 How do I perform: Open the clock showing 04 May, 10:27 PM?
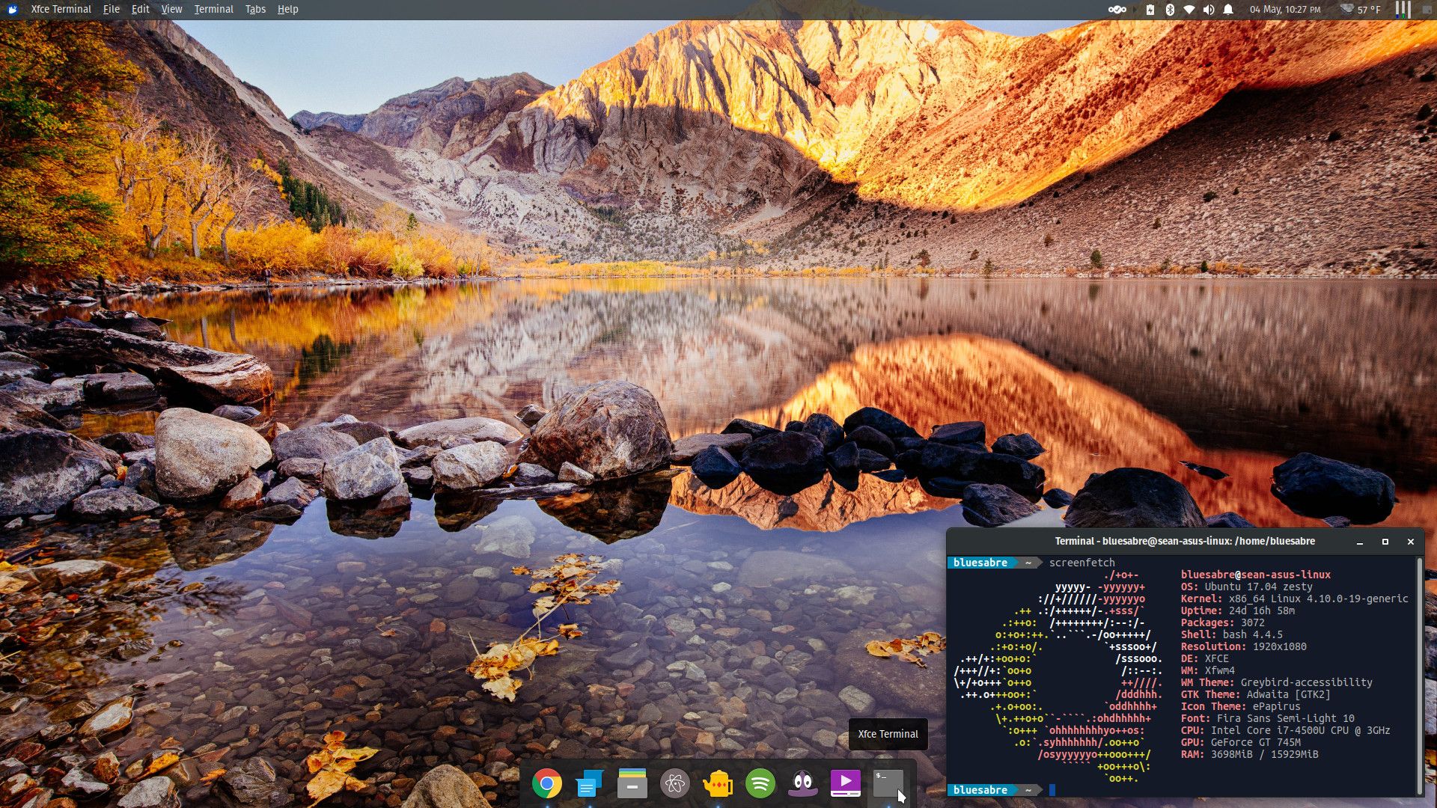pos(1285,10)
